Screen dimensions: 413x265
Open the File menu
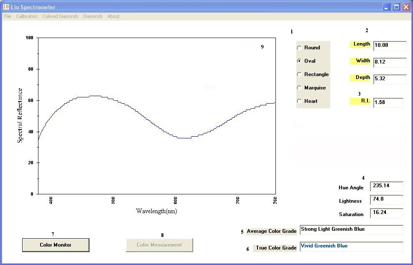[x=8, y=16]
